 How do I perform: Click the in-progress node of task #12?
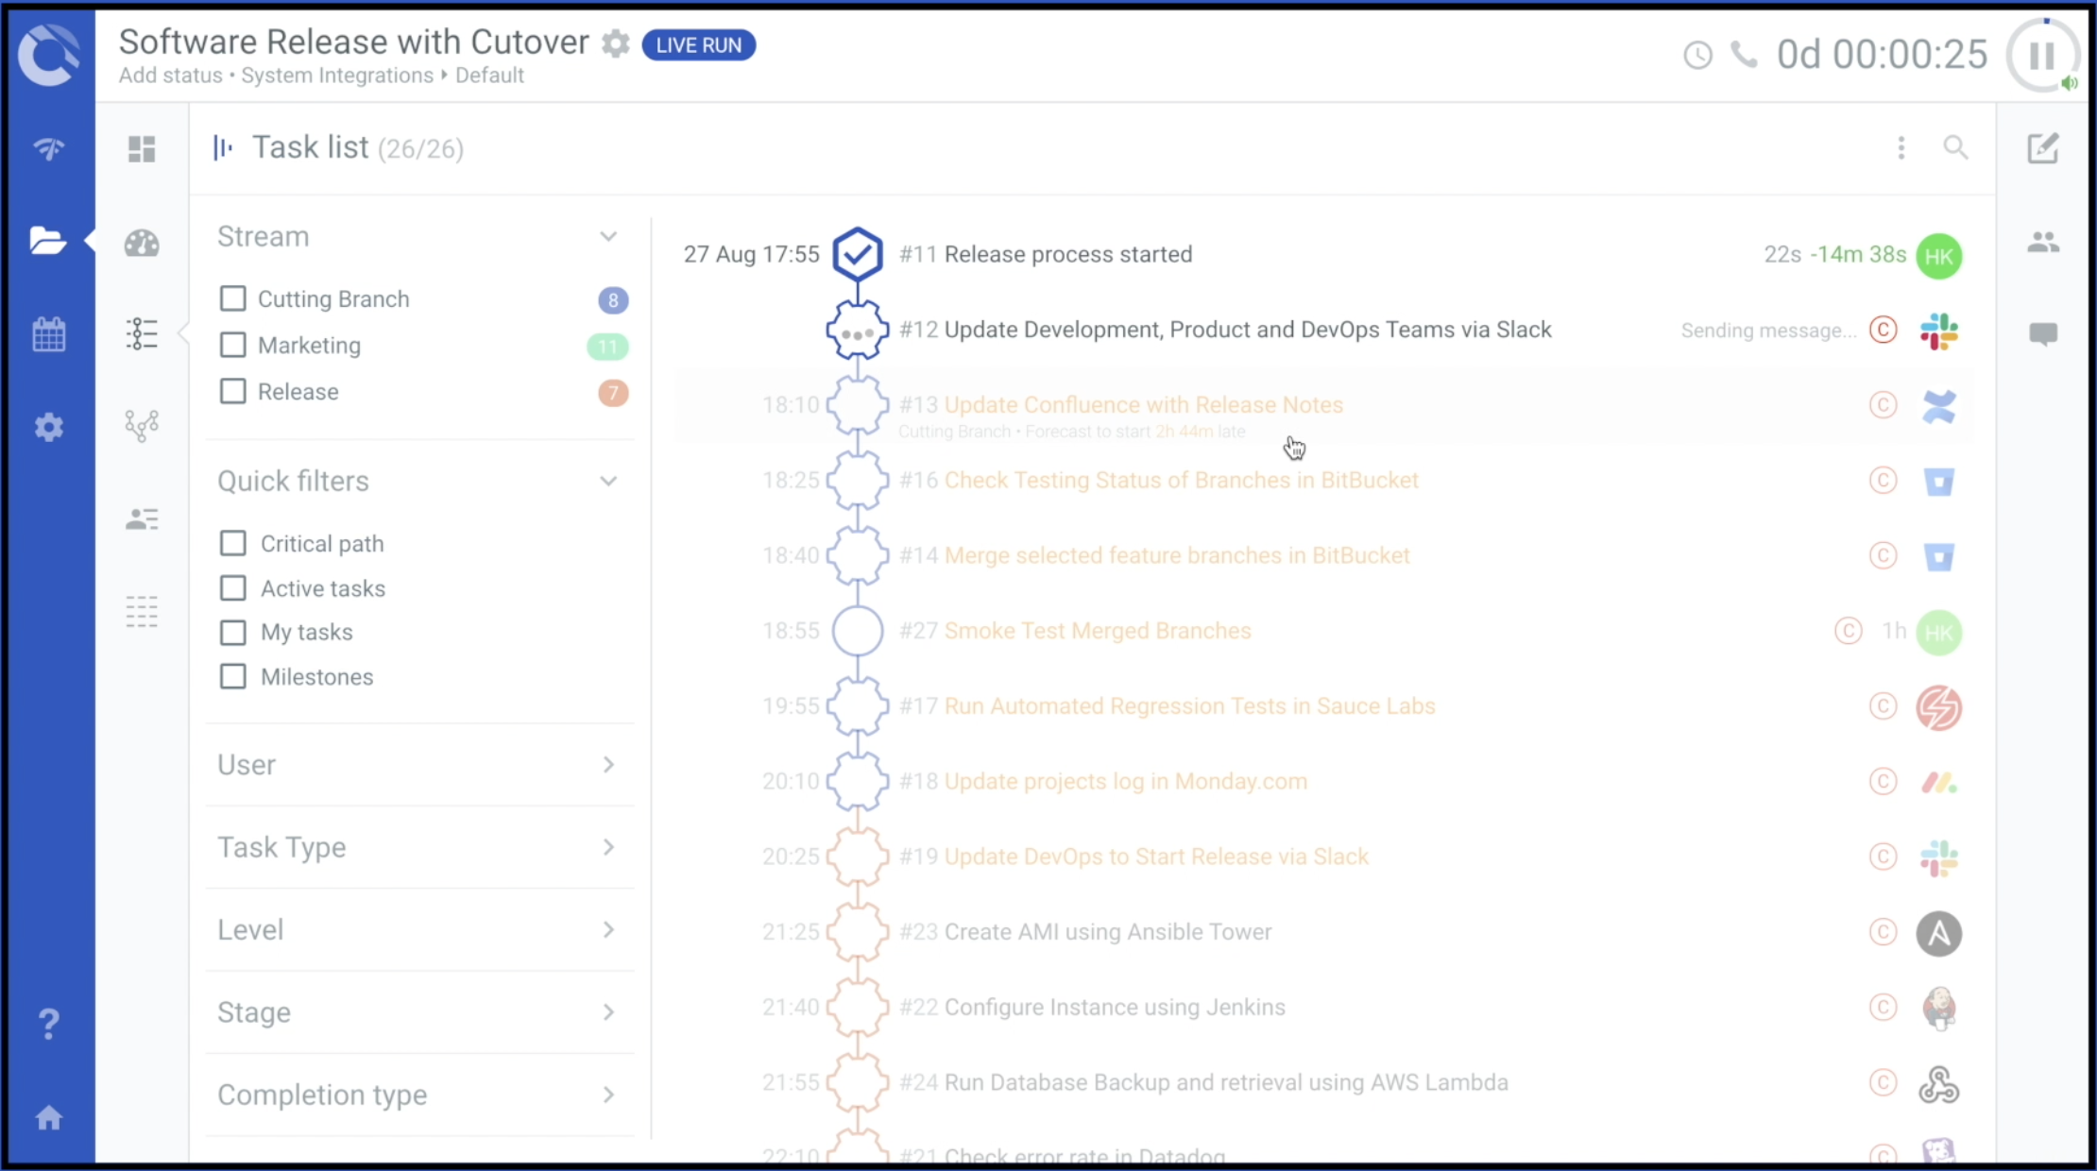858,331
